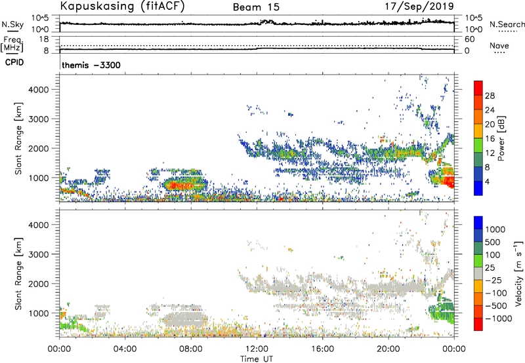Click the '20:00' time tick label
The height and width of the screenshot is (363, 525).
click(388, 349)
